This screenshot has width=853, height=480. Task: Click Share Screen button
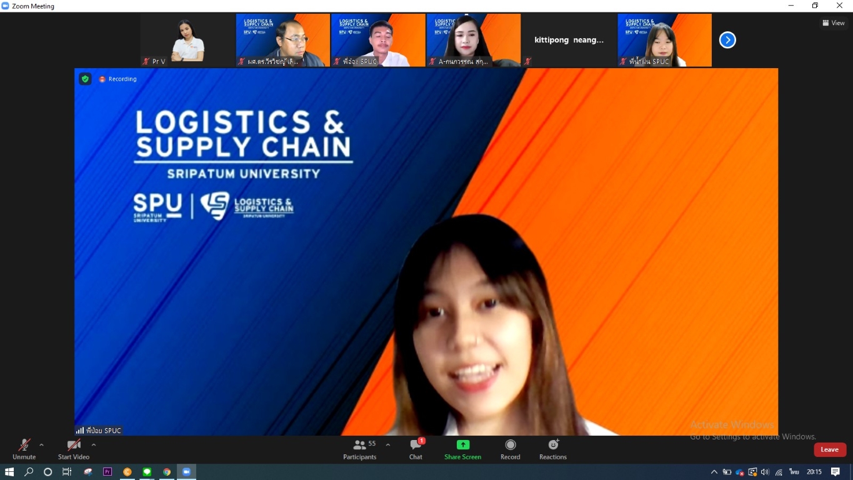tap(462, 449)
